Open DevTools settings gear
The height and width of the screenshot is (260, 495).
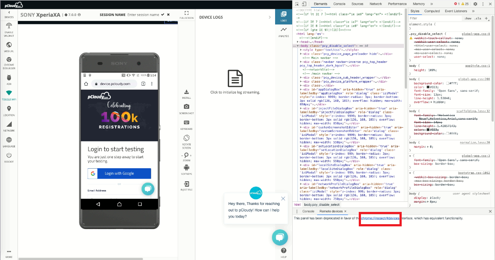click(x=475, y=4)
